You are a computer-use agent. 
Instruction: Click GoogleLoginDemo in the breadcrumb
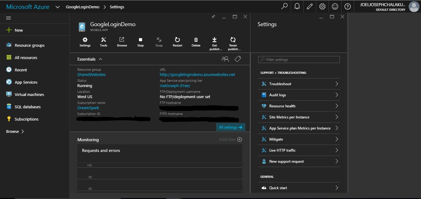[x=83, y=7]
